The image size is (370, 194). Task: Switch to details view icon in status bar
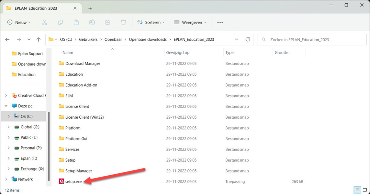pyautogui.click(x=357, y=190)
